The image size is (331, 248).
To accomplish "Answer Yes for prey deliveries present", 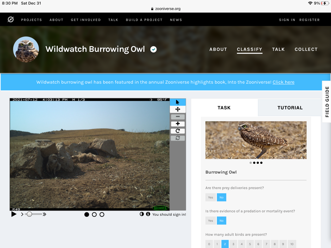I will (x=210, y=197).
